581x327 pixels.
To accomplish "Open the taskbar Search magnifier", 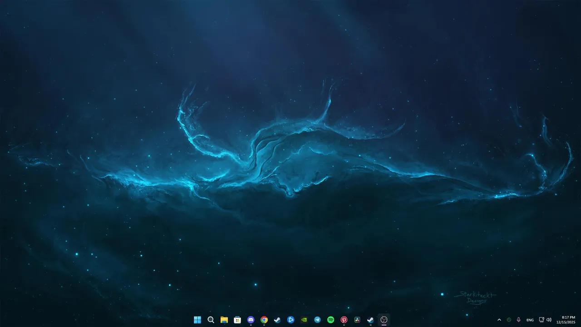I will click(211, 320).
